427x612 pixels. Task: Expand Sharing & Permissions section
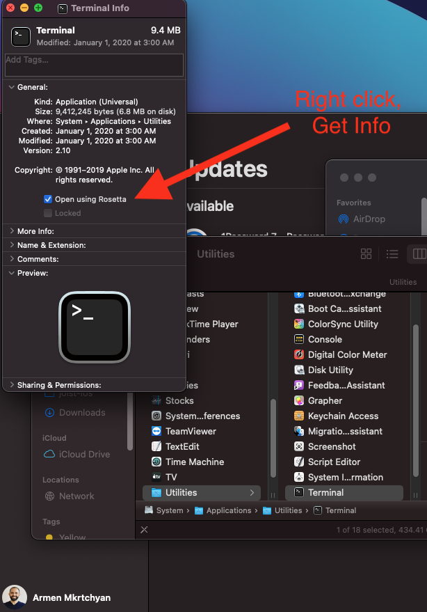point(11,385)
